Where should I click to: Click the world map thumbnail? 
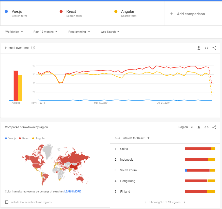click(56, 165)
